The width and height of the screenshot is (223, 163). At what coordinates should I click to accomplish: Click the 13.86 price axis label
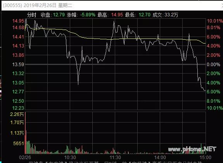(x=18, y=55)
